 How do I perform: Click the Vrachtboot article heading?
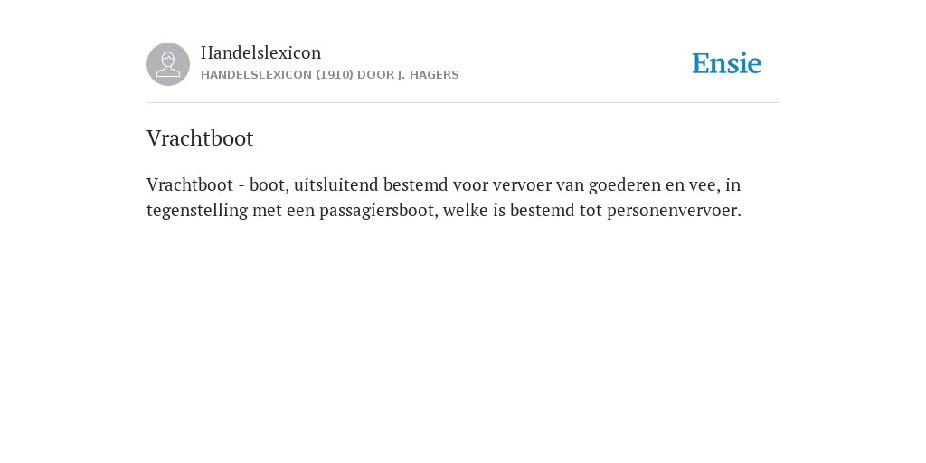click(200, 138)
